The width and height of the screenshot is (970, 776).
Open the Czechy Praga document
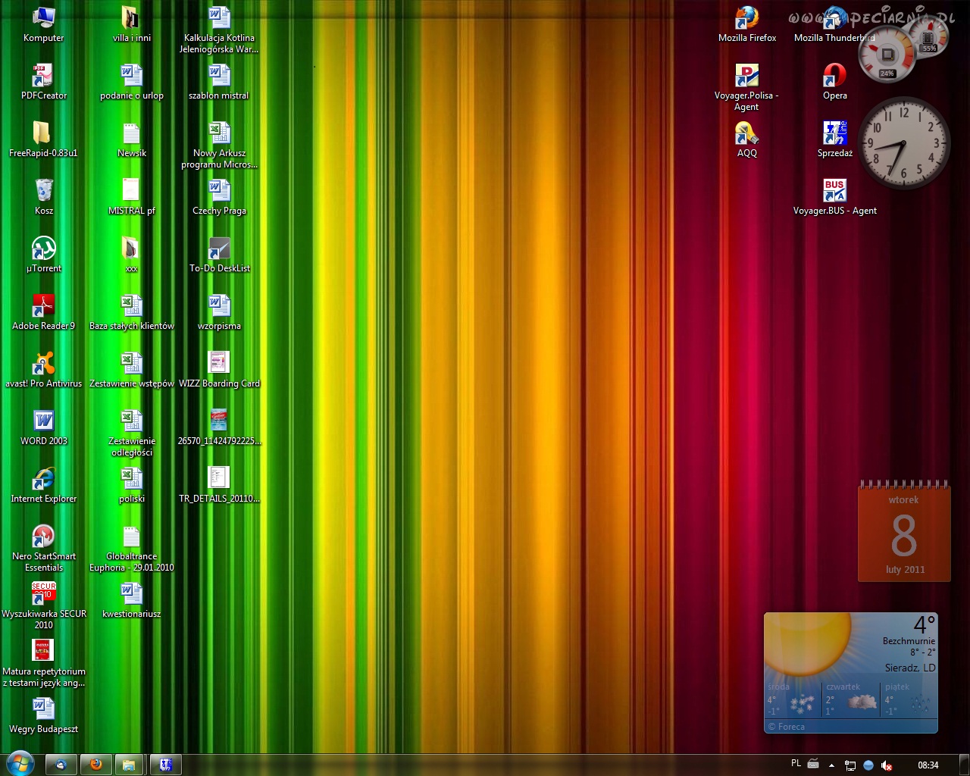click(219, 192)
